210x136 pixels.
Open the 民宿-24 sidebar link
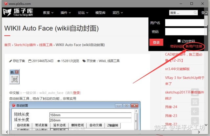pyautogui.click(x=171, y=107)
